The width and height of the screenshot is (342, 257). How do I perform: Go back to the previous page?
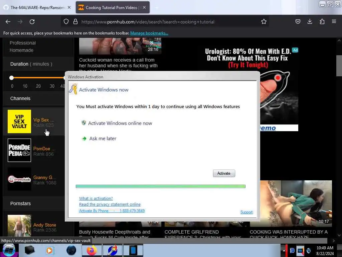[8, 22]
